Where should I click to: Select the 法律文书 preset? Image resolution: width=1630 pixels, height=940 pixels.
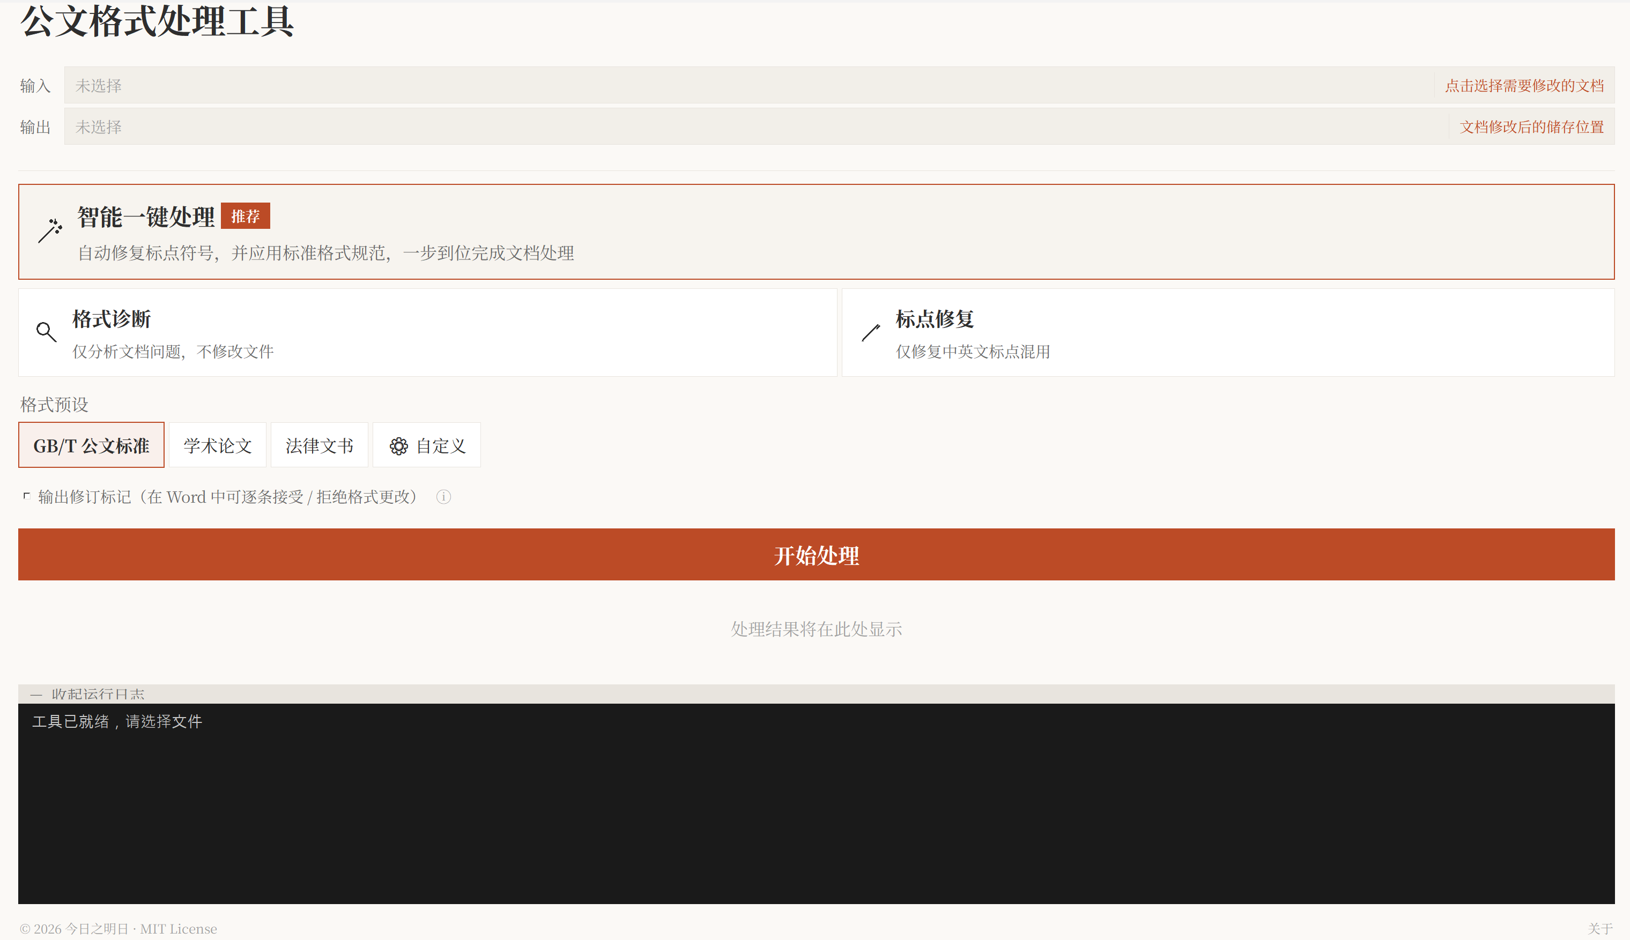tap(319, 445)
